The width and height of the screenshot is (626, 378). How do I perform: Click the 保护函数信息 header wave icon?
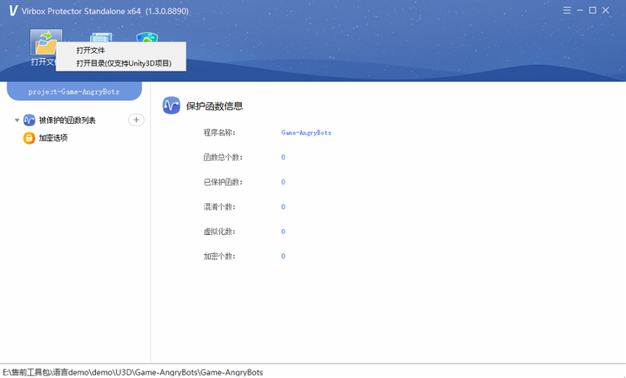pyautogui.click(x=171, y=105)
